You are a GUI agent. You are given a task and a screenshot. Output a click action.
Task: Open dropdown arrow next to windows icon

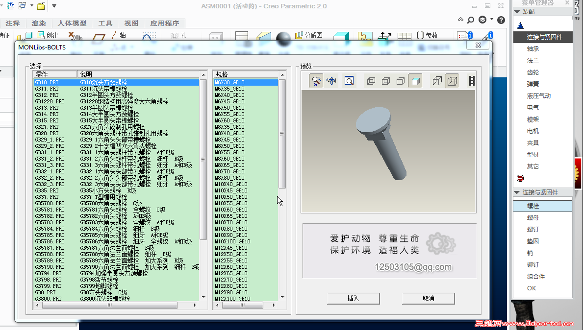(31, 5)
